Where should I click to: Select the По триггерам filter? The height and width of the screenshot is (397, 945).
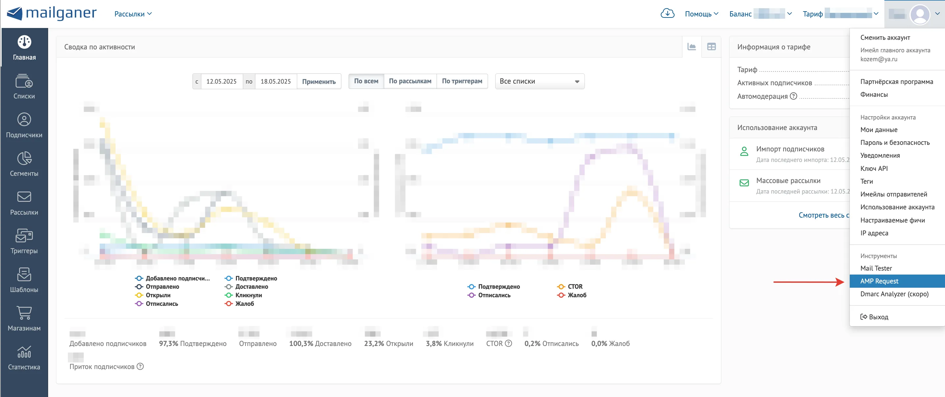(462, 81)
